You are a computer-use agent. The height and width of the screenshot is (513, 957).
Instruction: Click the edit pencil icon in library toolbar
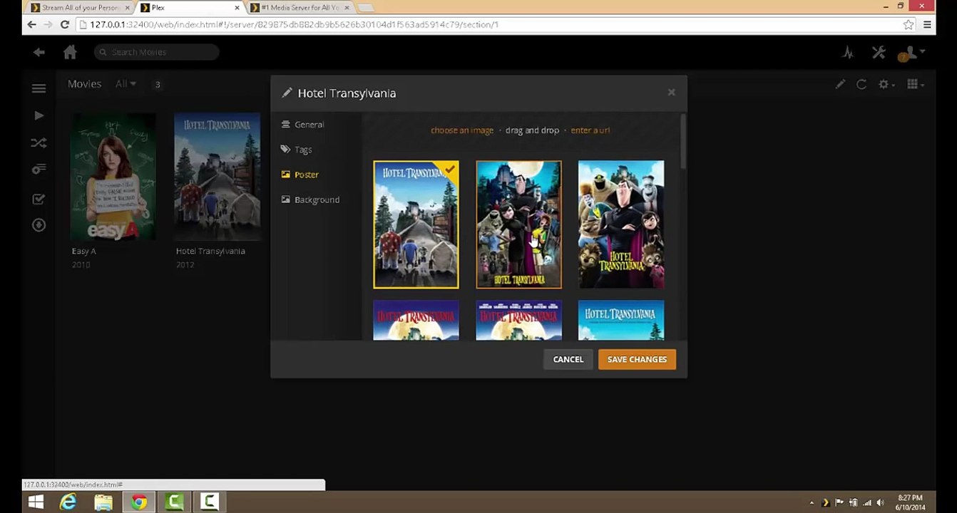click(x=840, y=84)
